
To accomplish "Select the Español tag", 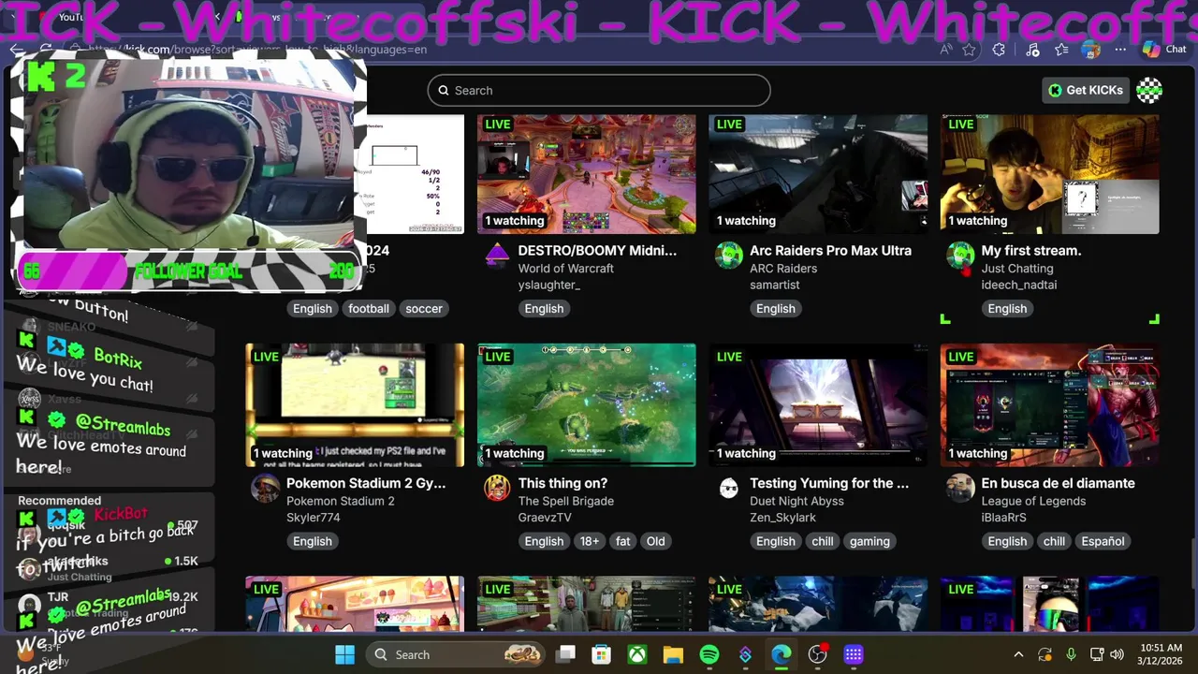I will pyautogui.click(x=1103, y=541).
